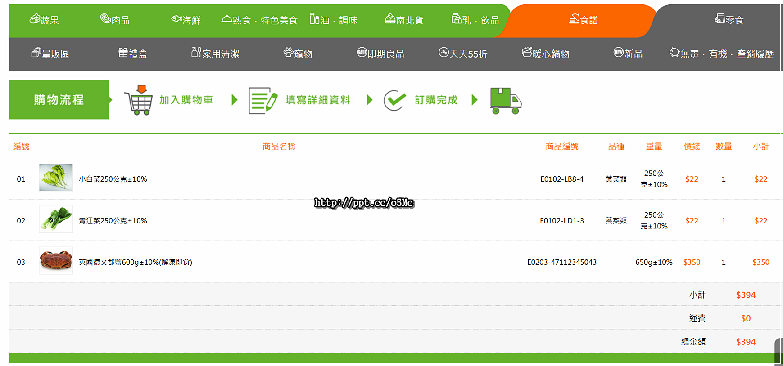Viewport: 783px width, 366px height.
Task: Switch to the orange 食譜 tab
Action: pos(583,20)
